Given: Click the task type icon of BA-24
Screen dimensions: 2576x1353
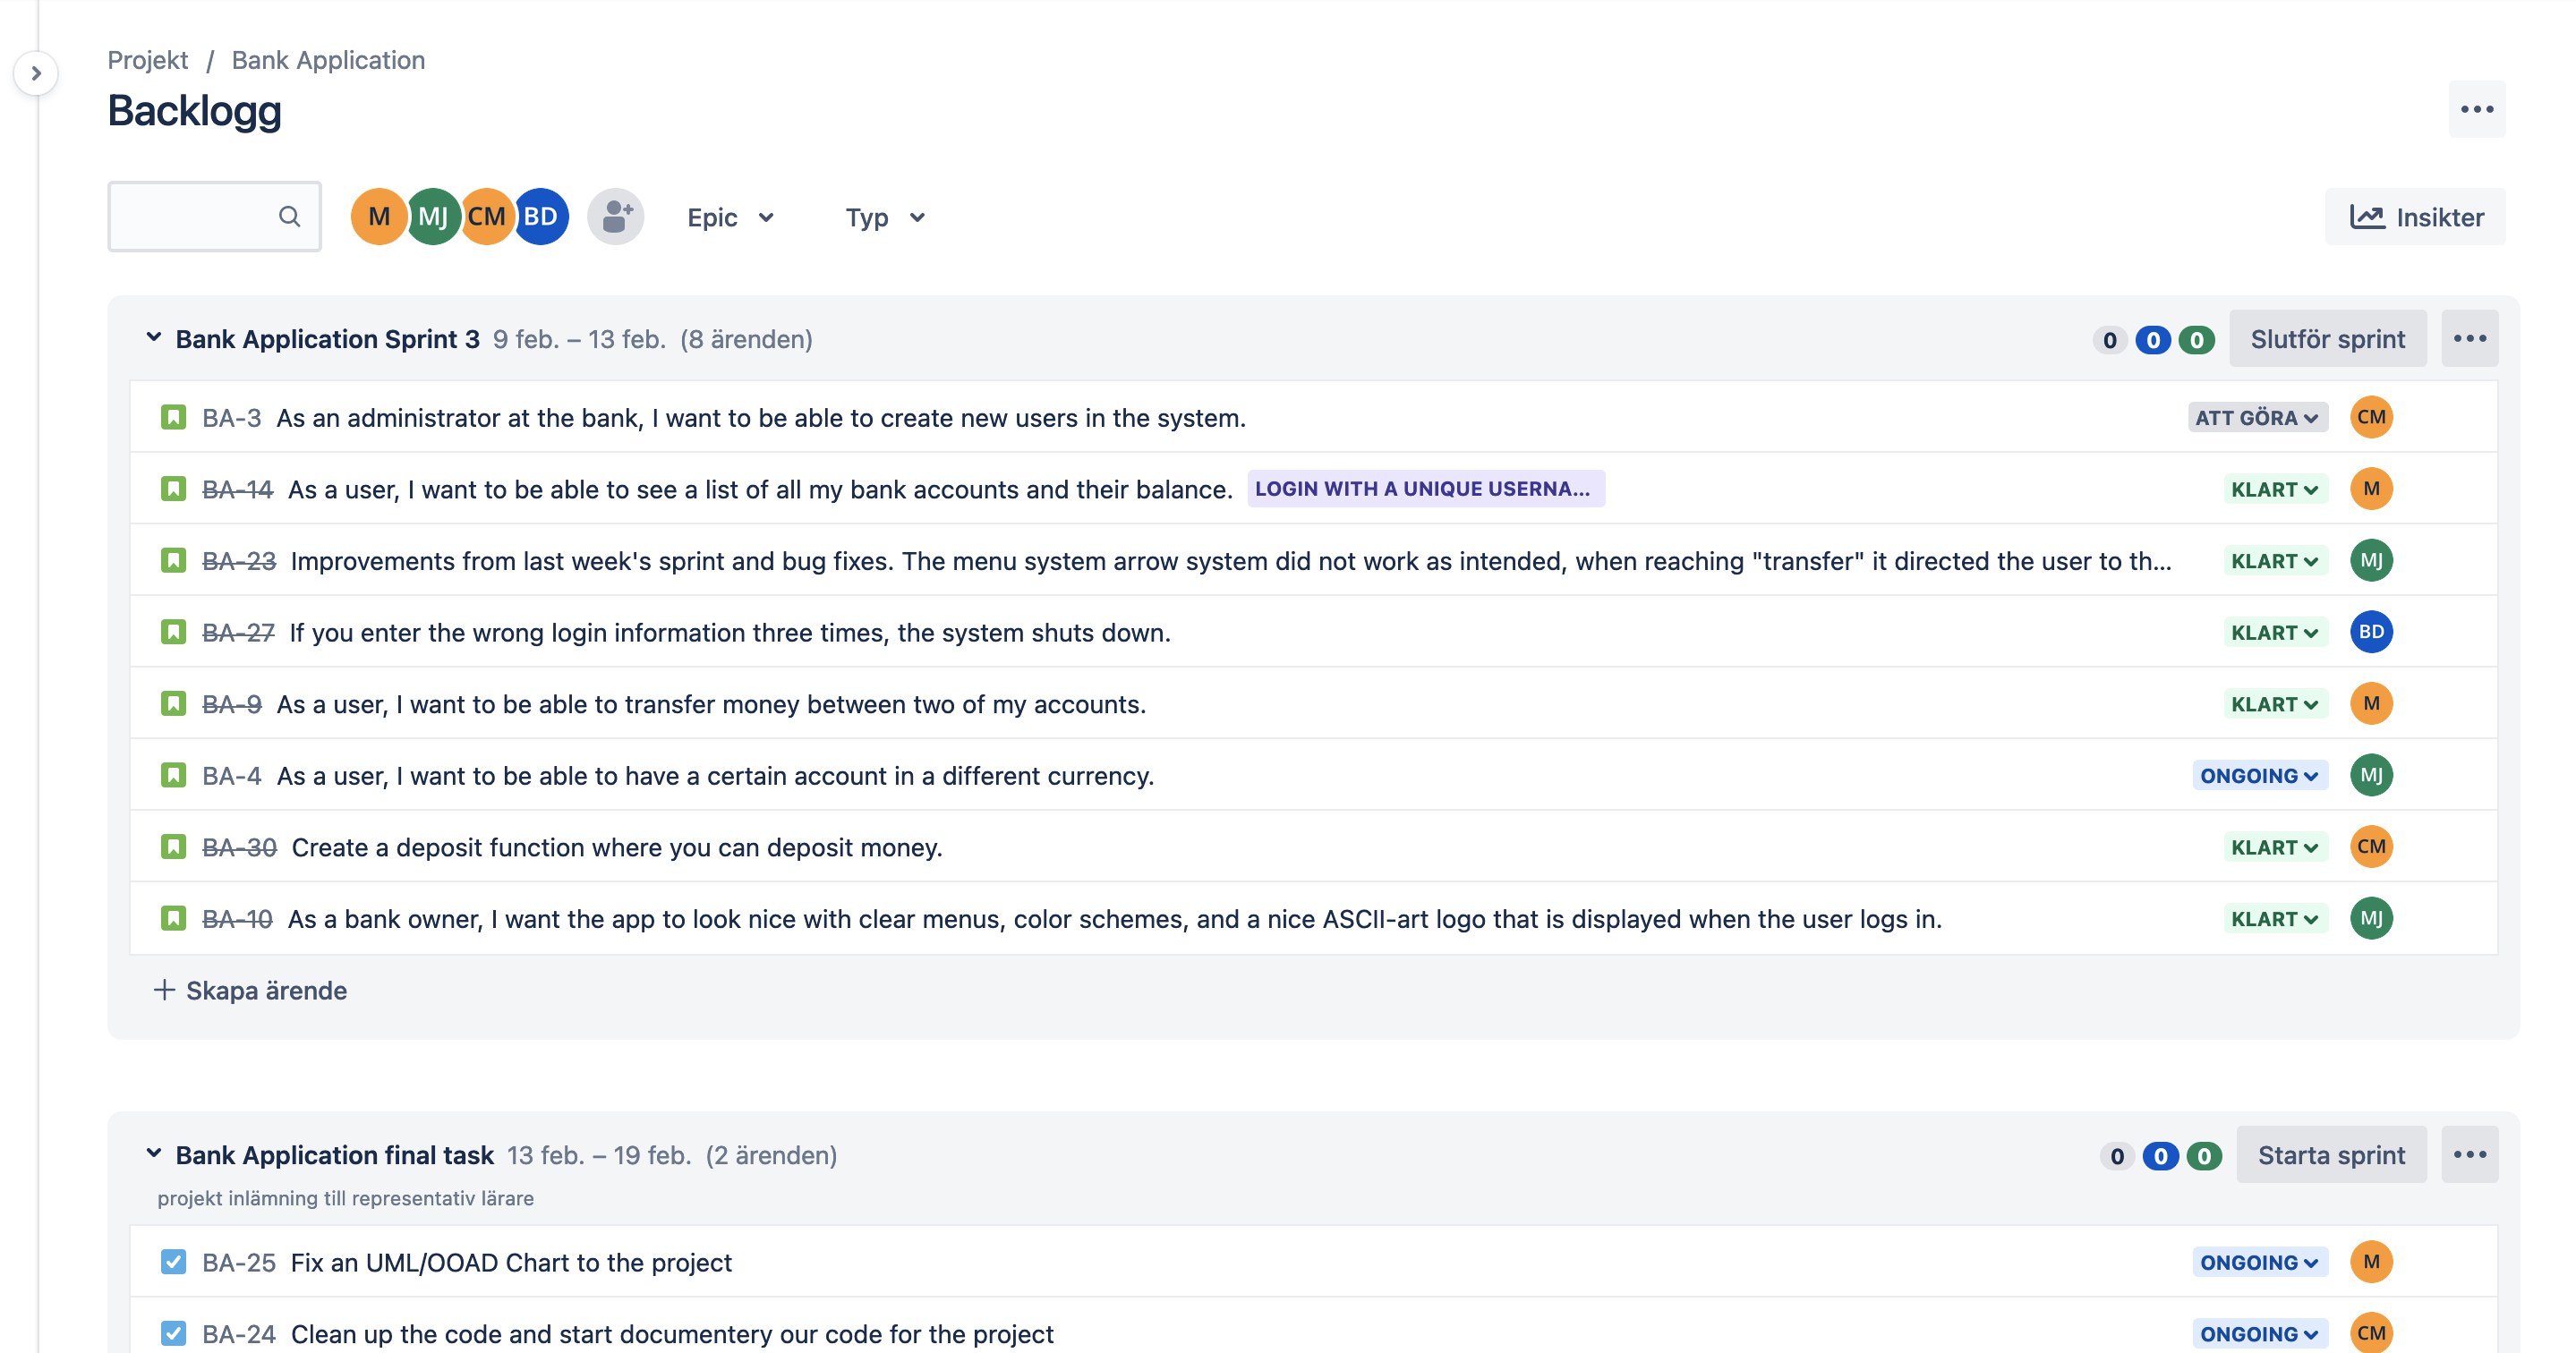Looking at the screenshot, I should coord(173,1333).
